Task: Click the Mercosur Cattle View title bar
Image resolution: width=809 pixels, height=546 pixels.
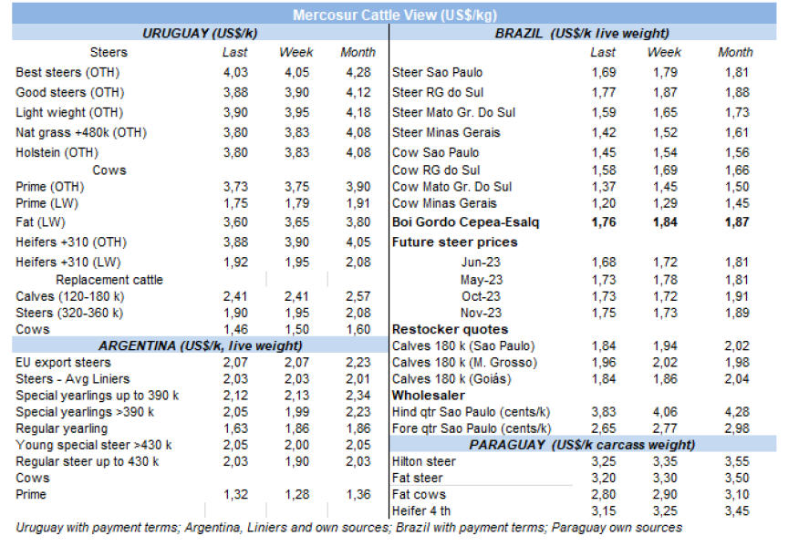Action: (x=394, y=15)
